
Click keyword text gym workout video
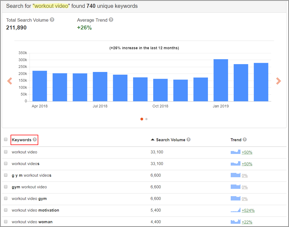coord(29,187)
